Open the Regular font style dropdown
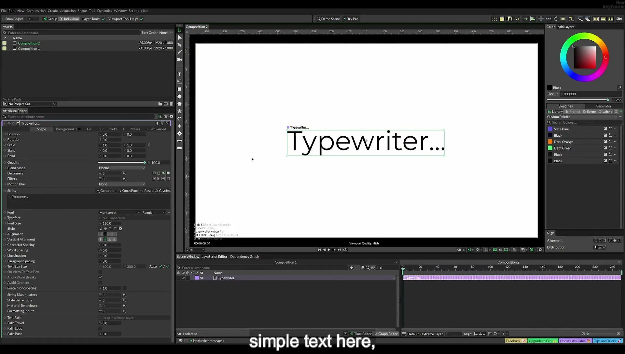Viewport: 625px width, 354px height. click(153, 212)
